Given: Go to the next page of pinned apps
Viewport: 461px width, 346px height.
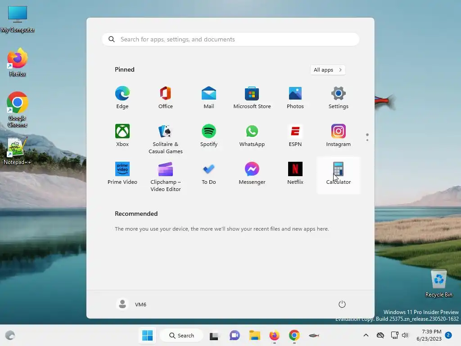Looking at the screenshot, I should click(367, 140).
